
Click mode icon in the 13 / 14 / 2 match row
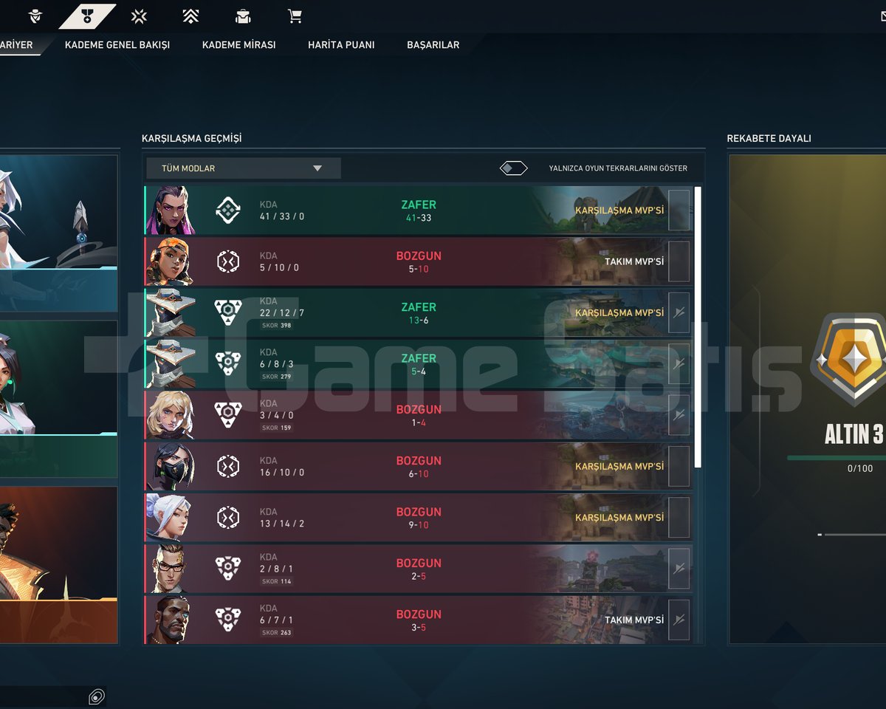[228, 517]
